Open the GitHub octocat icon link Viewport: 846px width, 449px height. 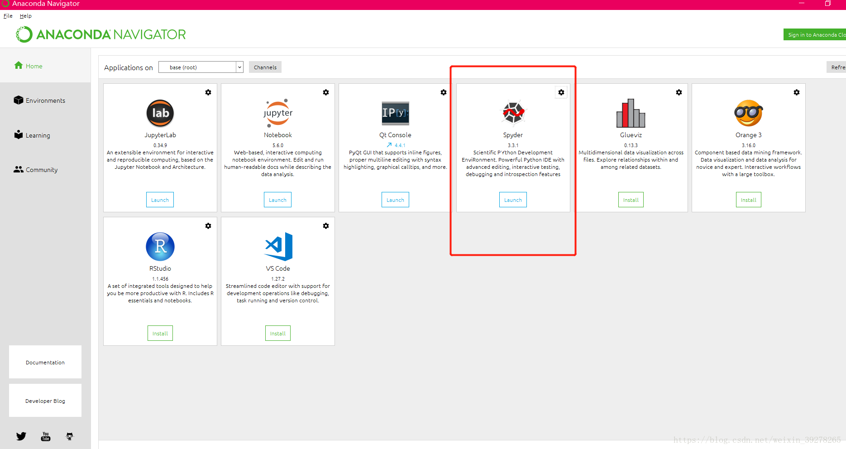pos(70,436)
